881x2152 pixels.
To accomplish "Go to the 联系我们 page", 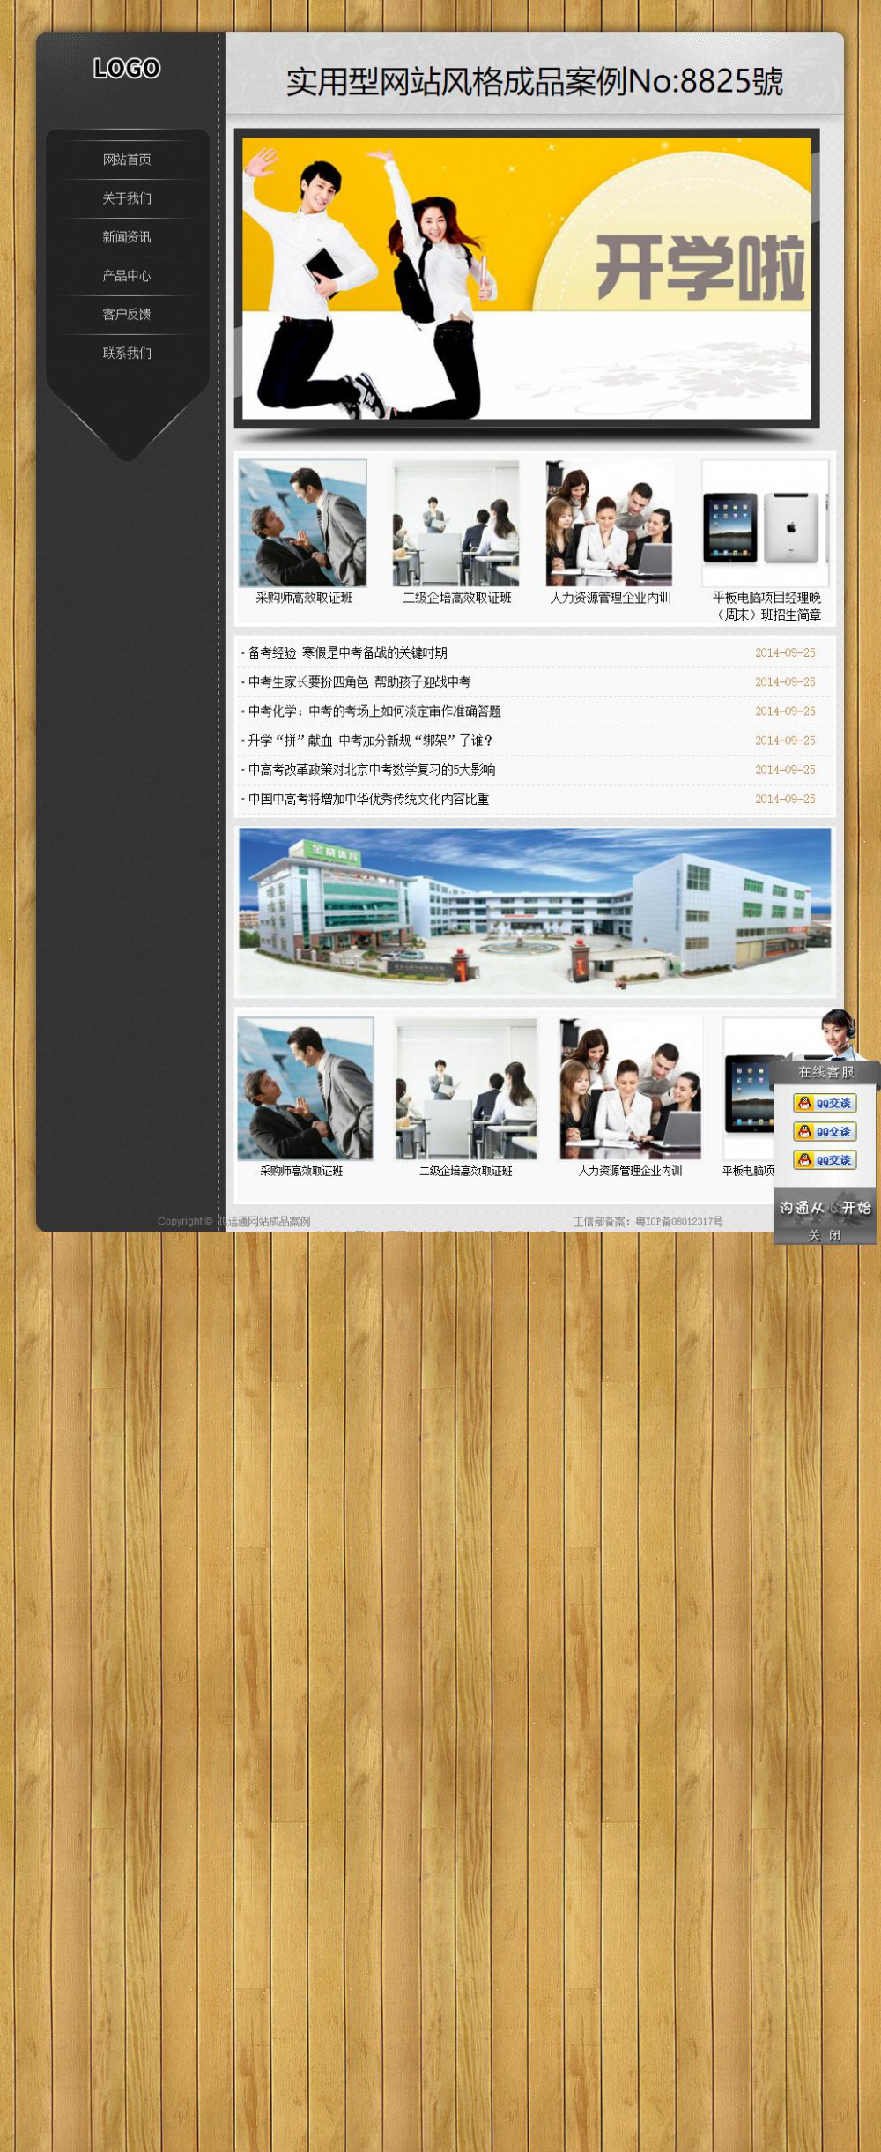I will tap(127, 354).
